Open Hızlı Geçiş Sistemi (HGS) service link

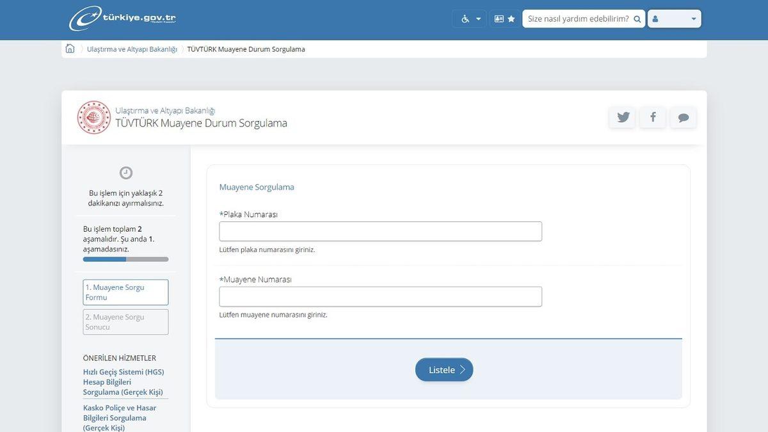pyautogui.click(x=124, y=381)
